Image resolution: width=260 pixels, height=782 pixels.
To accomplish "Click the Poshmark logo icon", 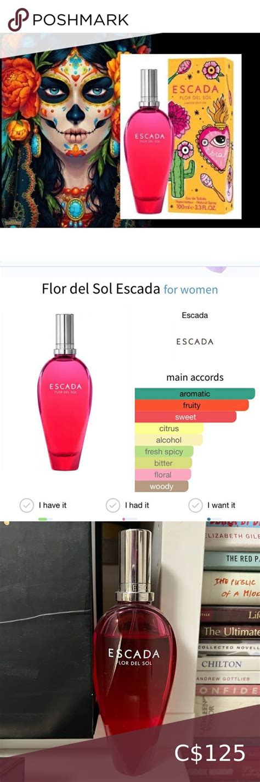I will point(18,20).
